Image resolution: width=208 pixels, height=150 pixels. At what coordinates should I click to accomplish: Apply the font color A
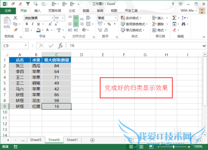click(x=47, y=30)
